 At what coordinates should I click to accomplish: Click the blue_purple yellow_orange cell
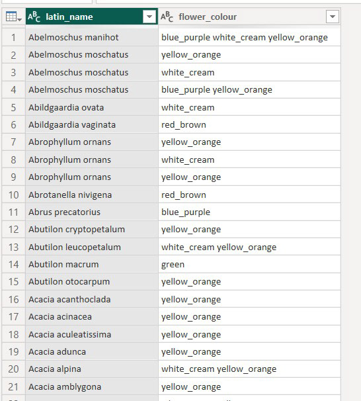[x=249, y=90]
